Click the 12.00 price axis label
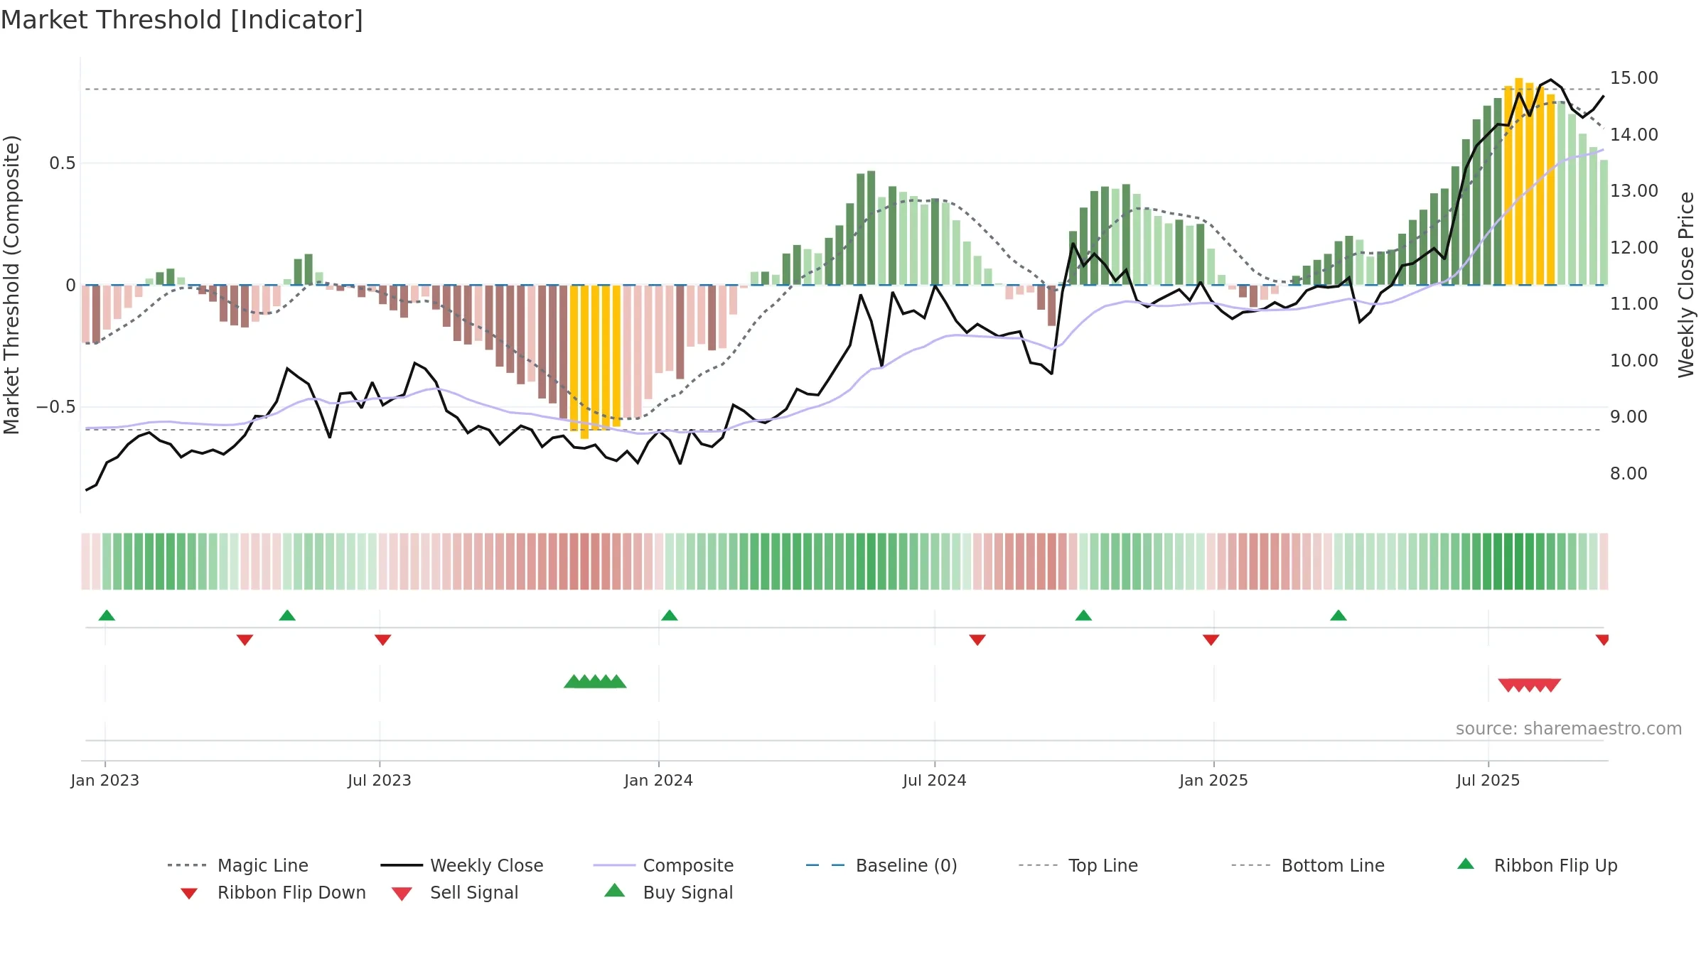 click(1634, 247)
